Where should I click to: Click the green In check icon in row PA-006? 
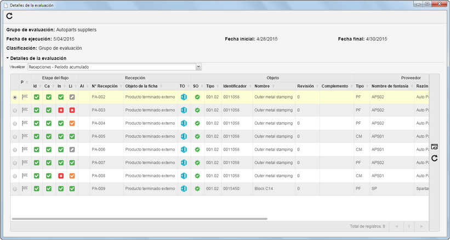click(60, 150)
